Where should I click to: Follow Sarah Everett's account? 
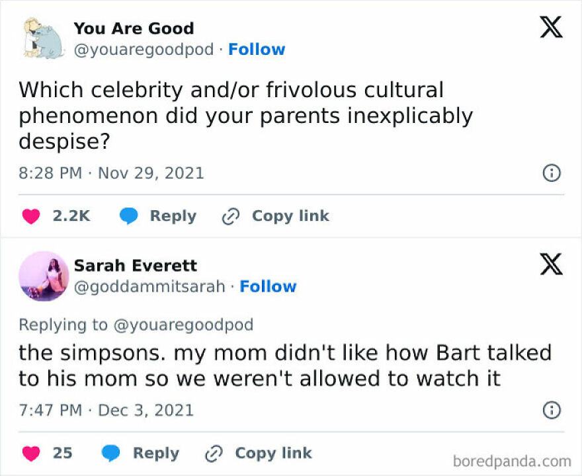269,286
